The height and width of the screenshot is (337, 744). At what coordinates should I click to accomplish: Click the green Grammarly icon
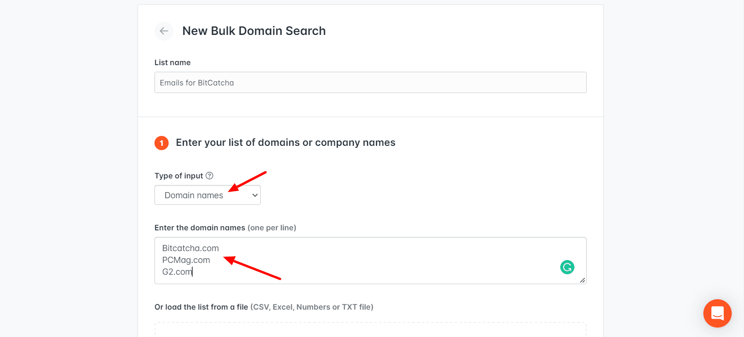(567, 268)
